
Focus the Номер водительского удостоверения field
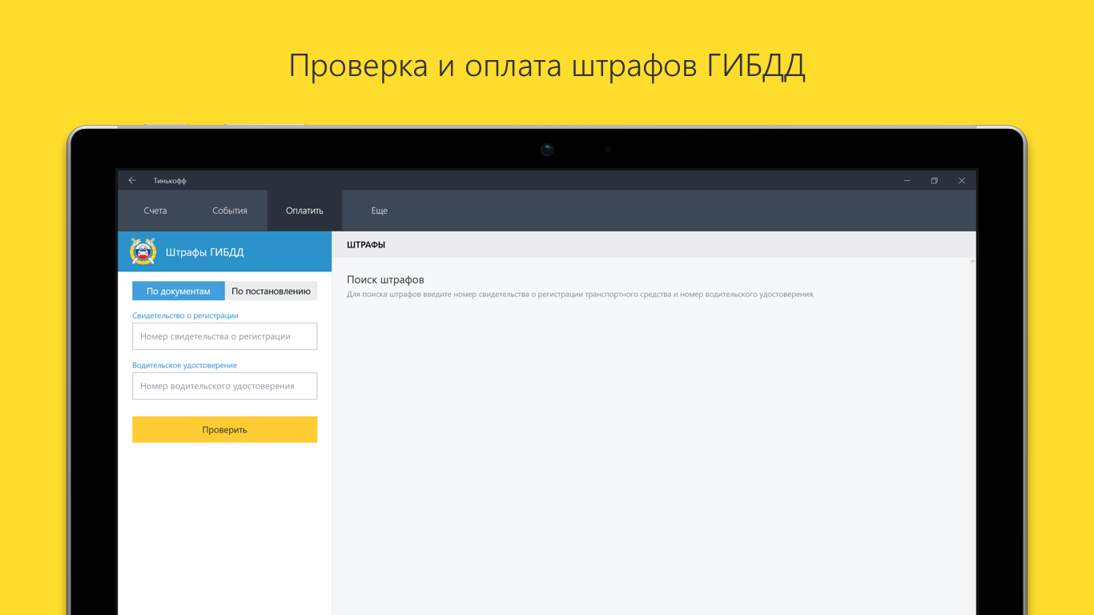click(225, 386)
